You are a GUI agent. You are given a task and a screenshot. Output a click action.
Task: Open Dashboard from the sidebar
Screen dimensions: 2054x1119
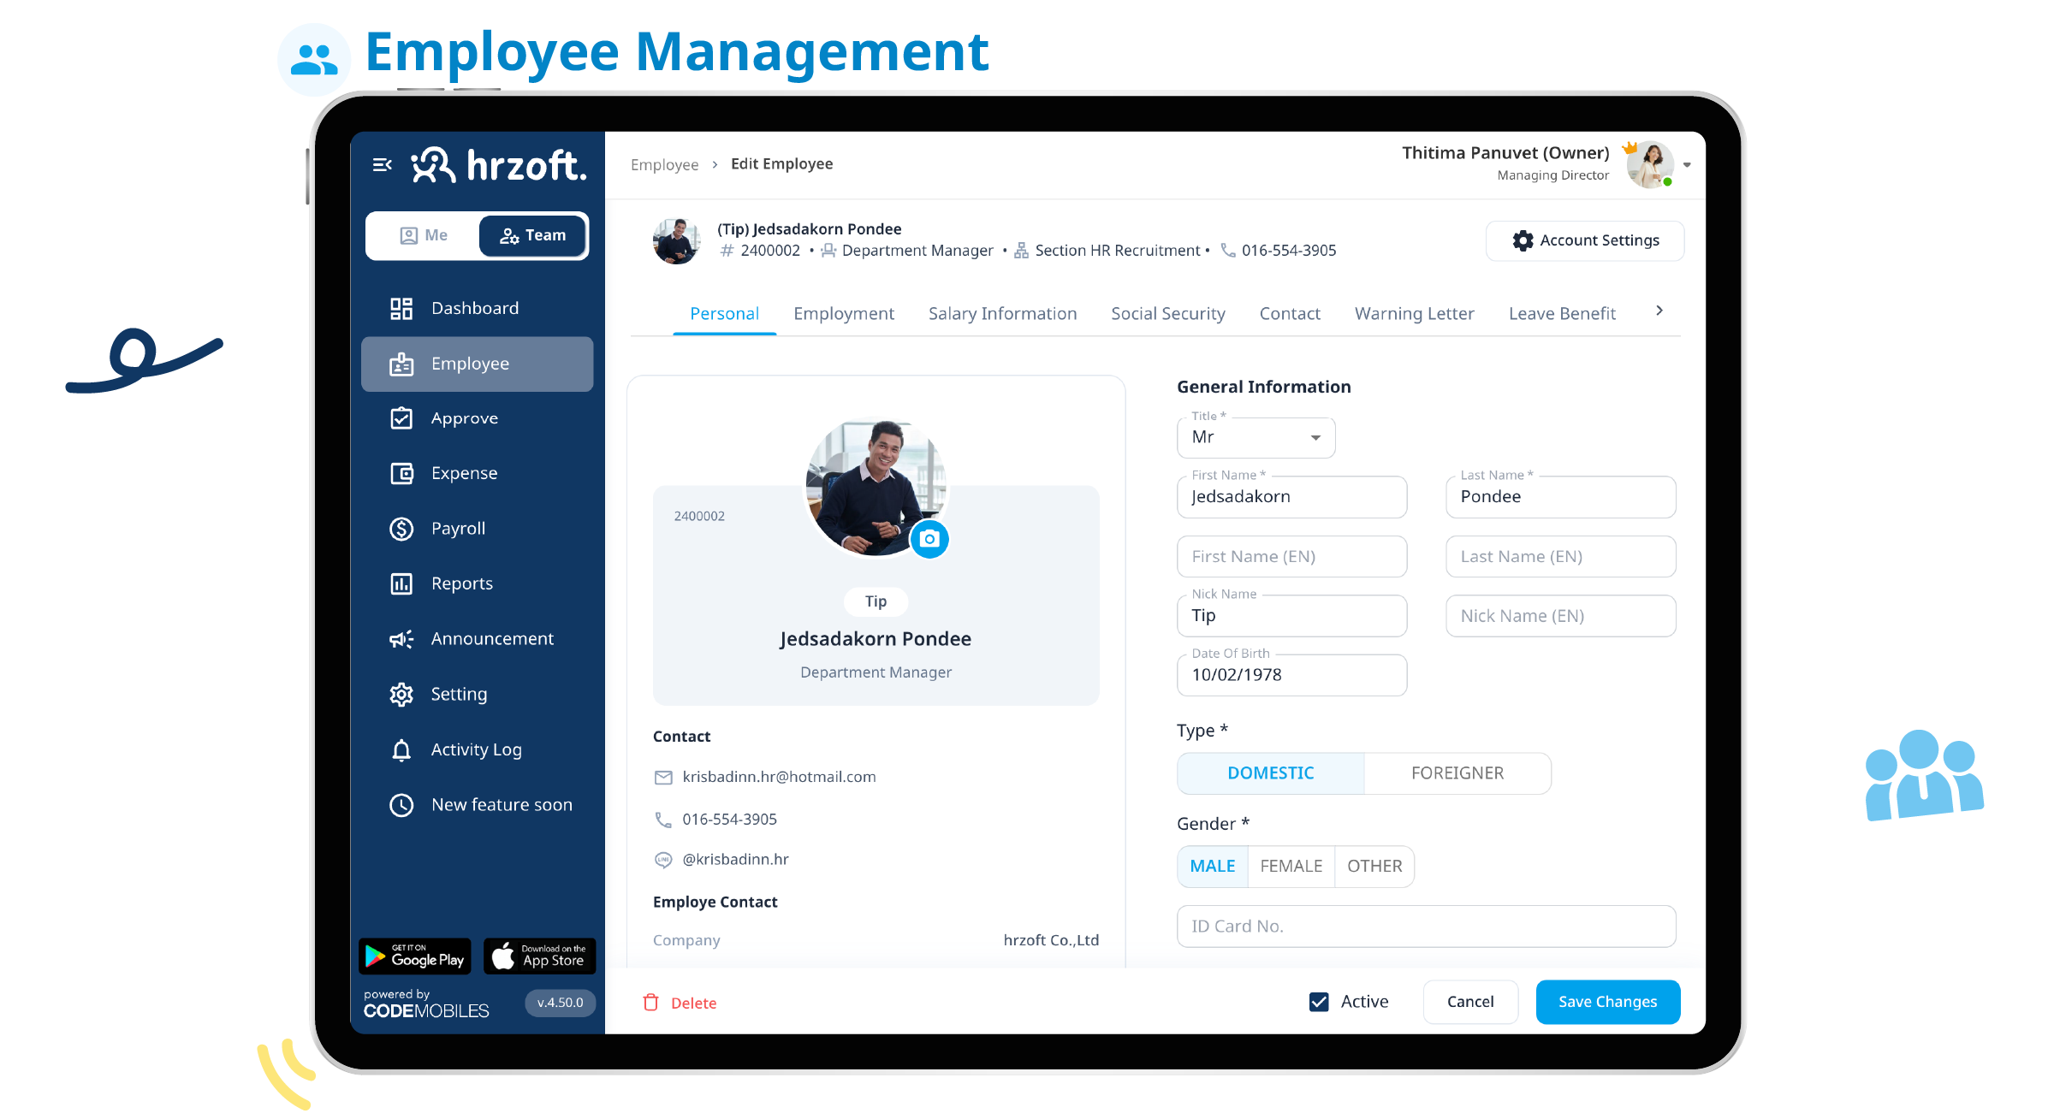point(474,308)
